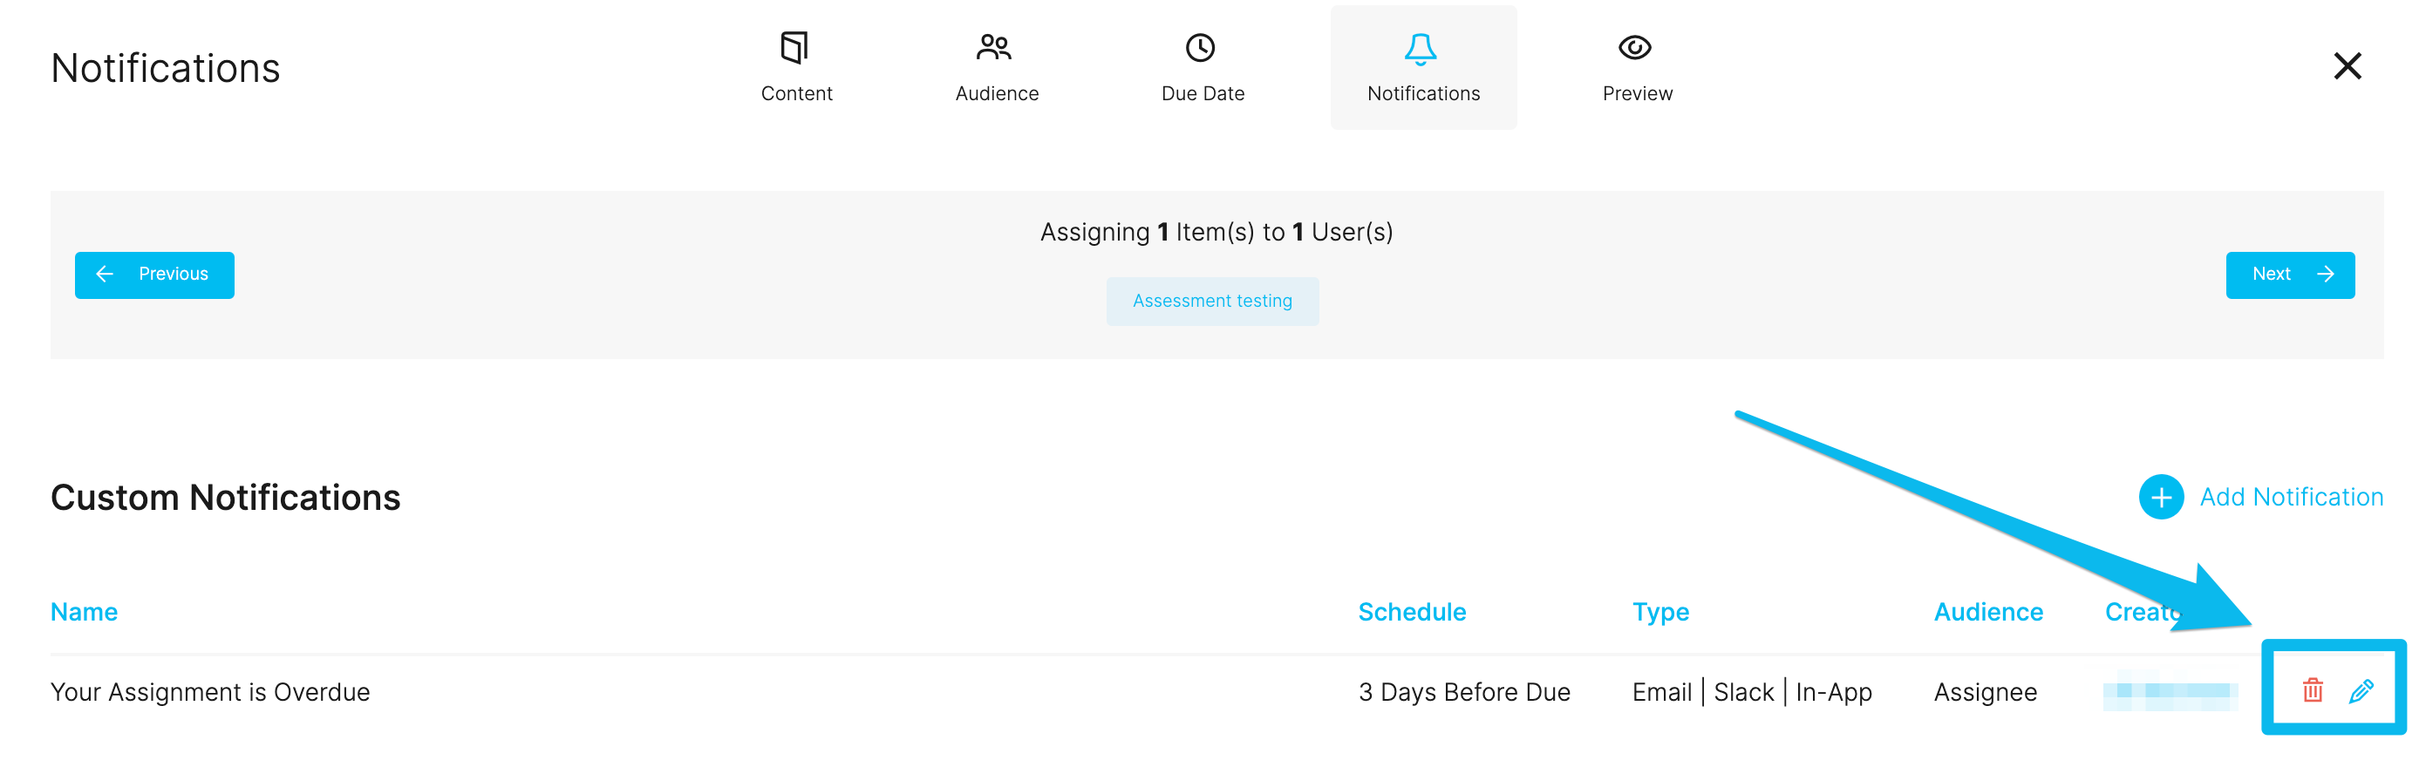Sort by the Type column

(1659, 611)
